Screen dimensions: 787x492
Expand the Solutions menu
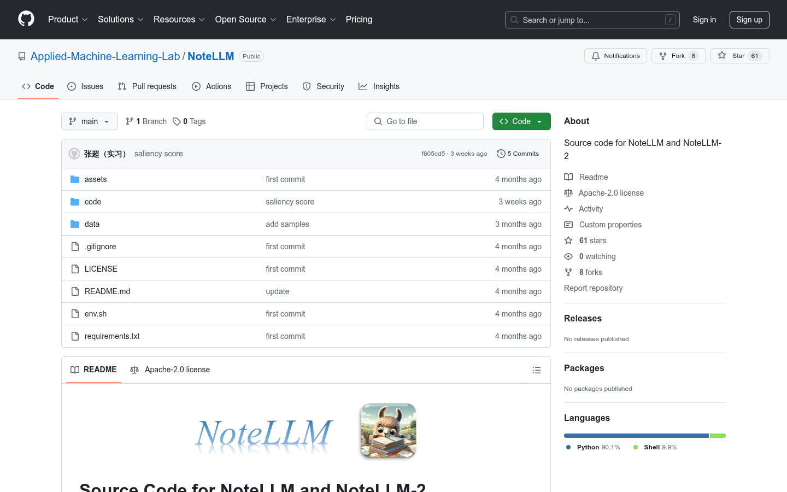[121, 19]
